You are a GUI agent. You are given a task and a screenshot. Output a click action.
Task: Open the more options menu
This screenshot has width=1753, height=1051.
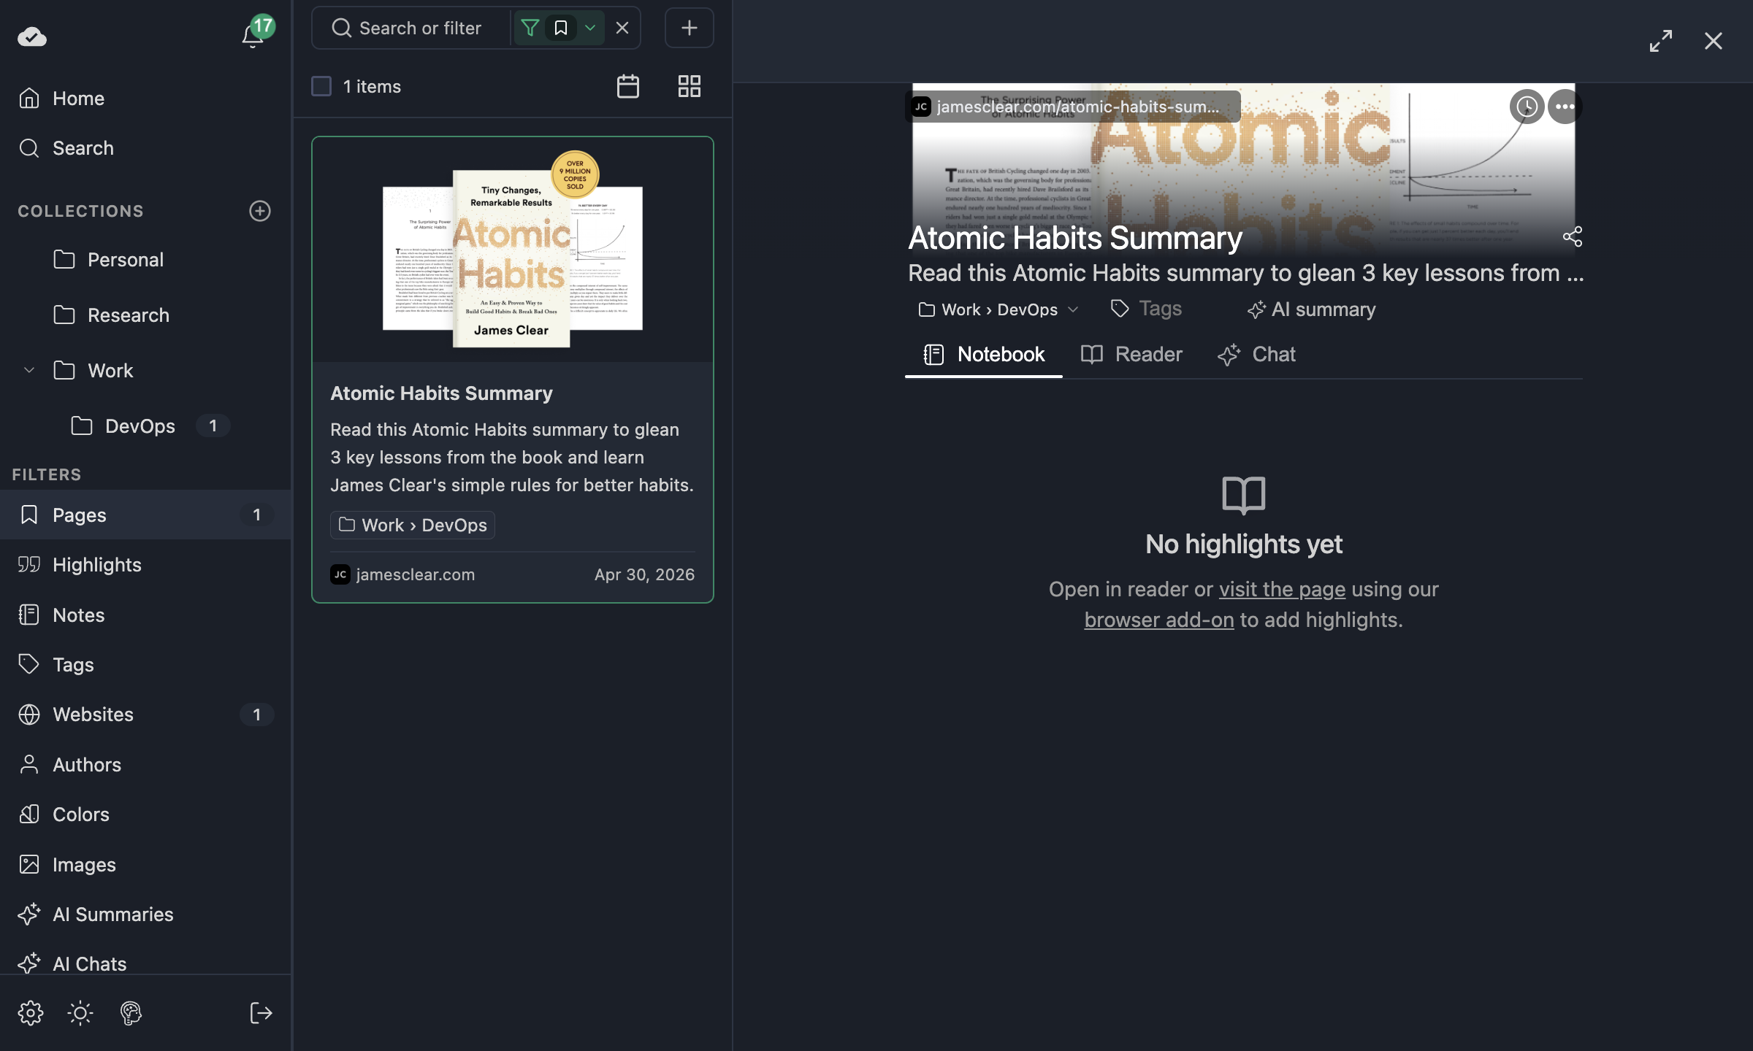point(1565,107)
